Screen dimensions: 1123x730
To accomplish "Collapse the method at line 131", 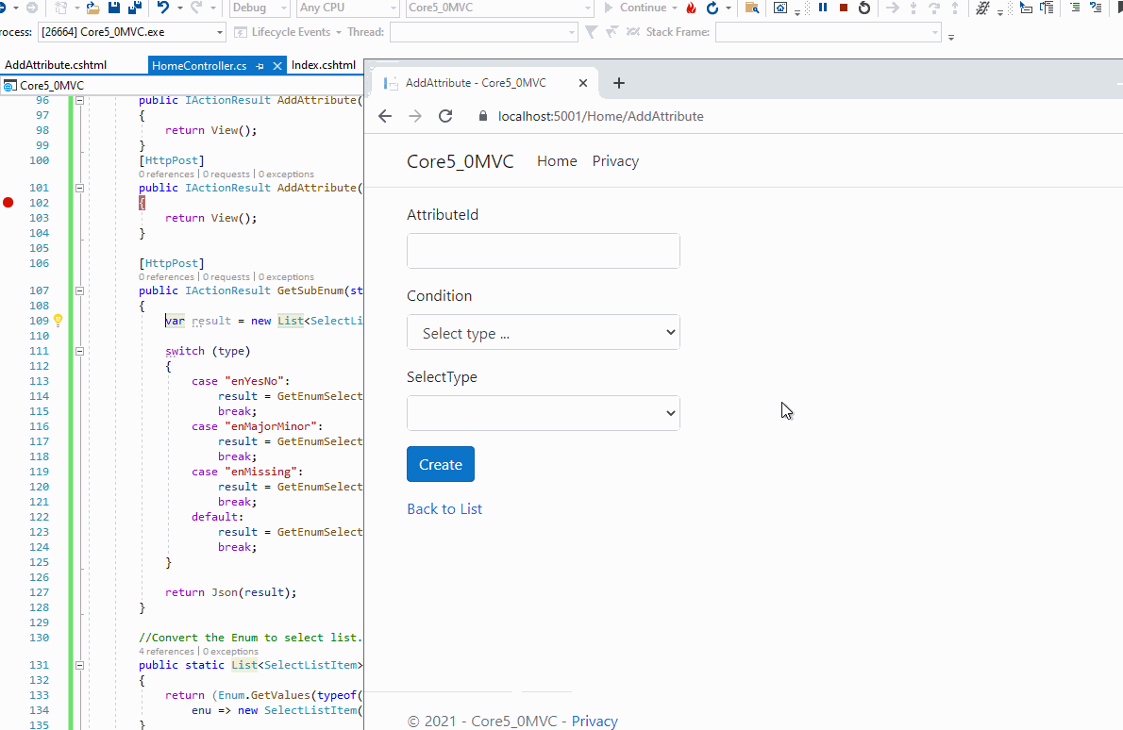I will tap(80, 665).
